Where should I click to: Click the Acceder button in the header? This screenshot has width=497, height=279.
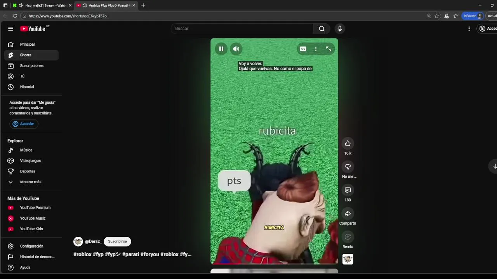(x=488, y=29)
